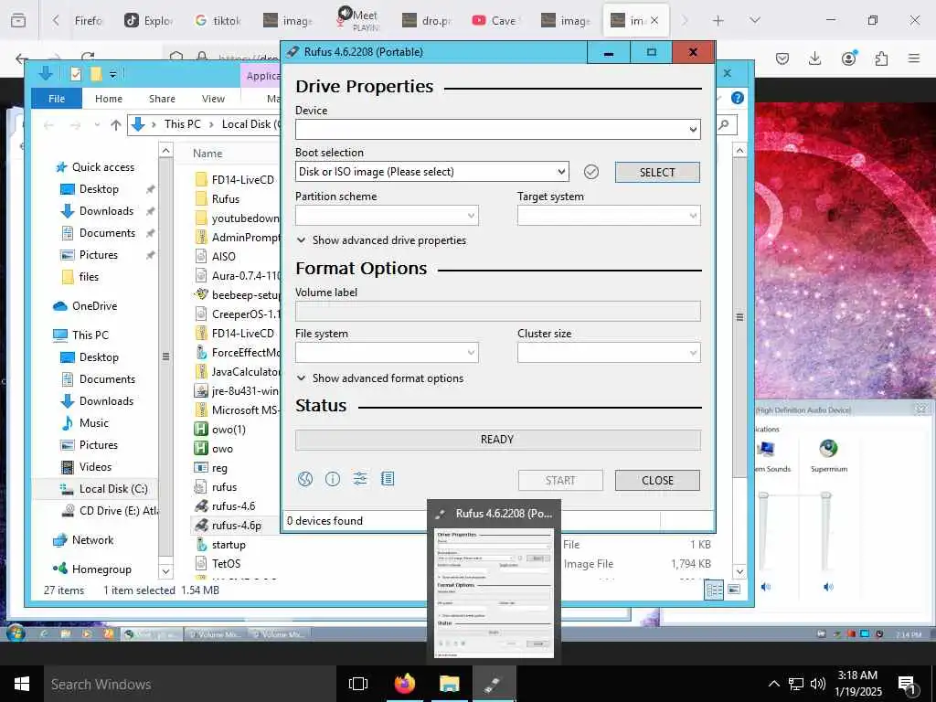Open Rufus settings sliders icon

(x=360, y=479)
